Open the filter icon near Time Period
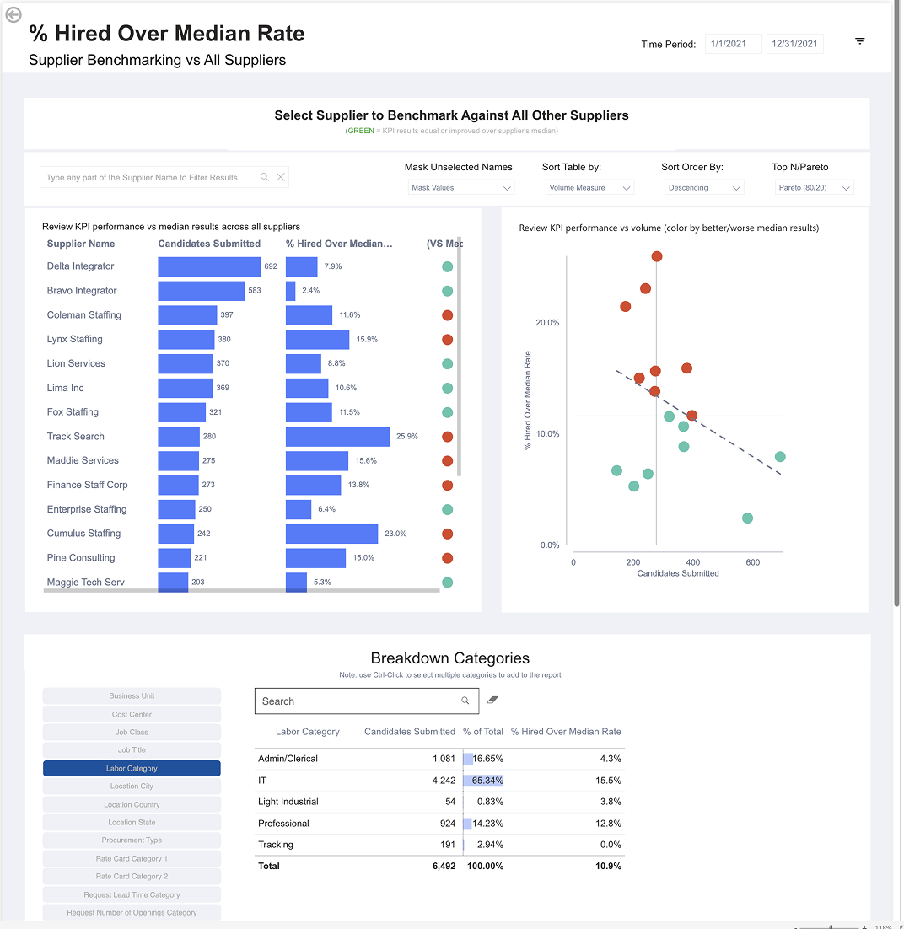 (x=859, y=40)
